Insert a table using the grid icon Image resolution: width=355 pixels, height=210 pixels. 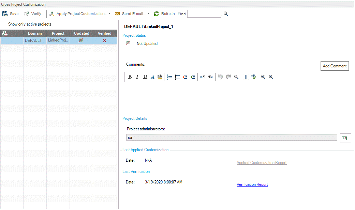246,77
